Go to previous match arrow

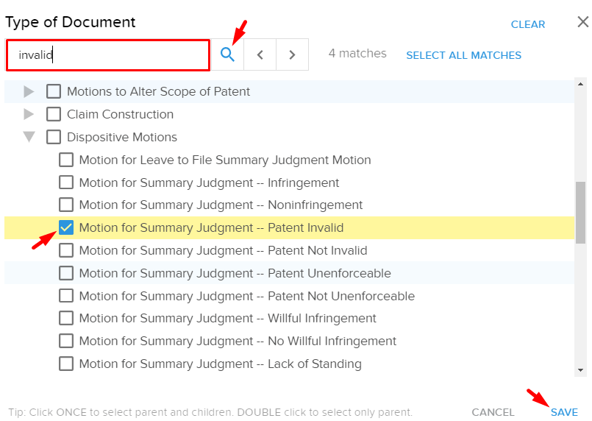tap(260, 54)
